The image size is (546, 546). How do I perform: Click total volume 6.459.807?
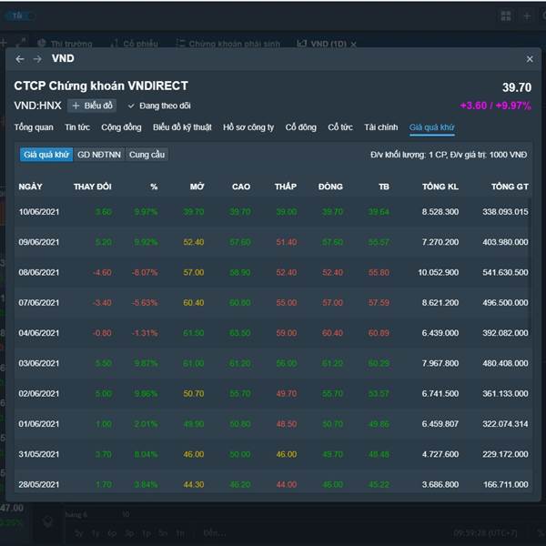(440, 424)
